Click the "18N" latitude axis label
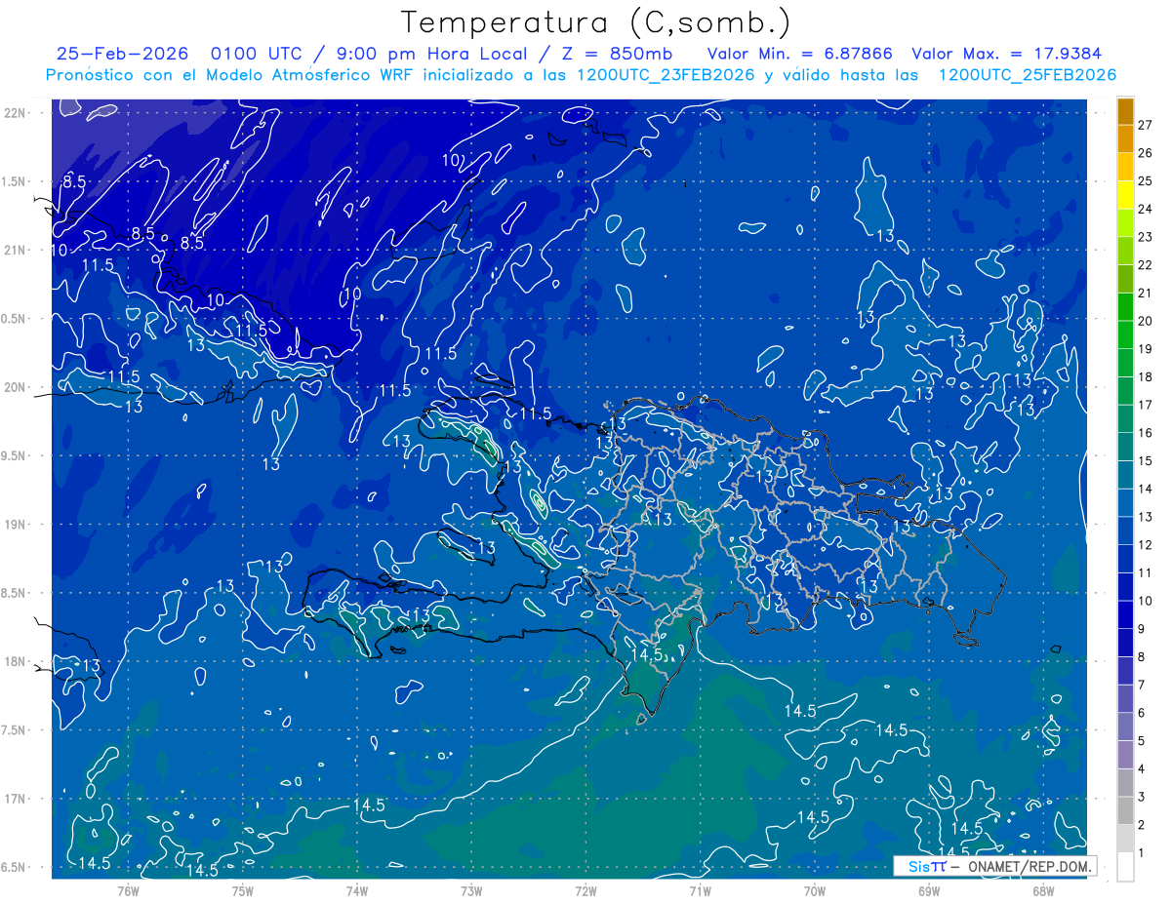This screenshot has width=1171, height=904. pyautogui.click(x=14, y=662)
